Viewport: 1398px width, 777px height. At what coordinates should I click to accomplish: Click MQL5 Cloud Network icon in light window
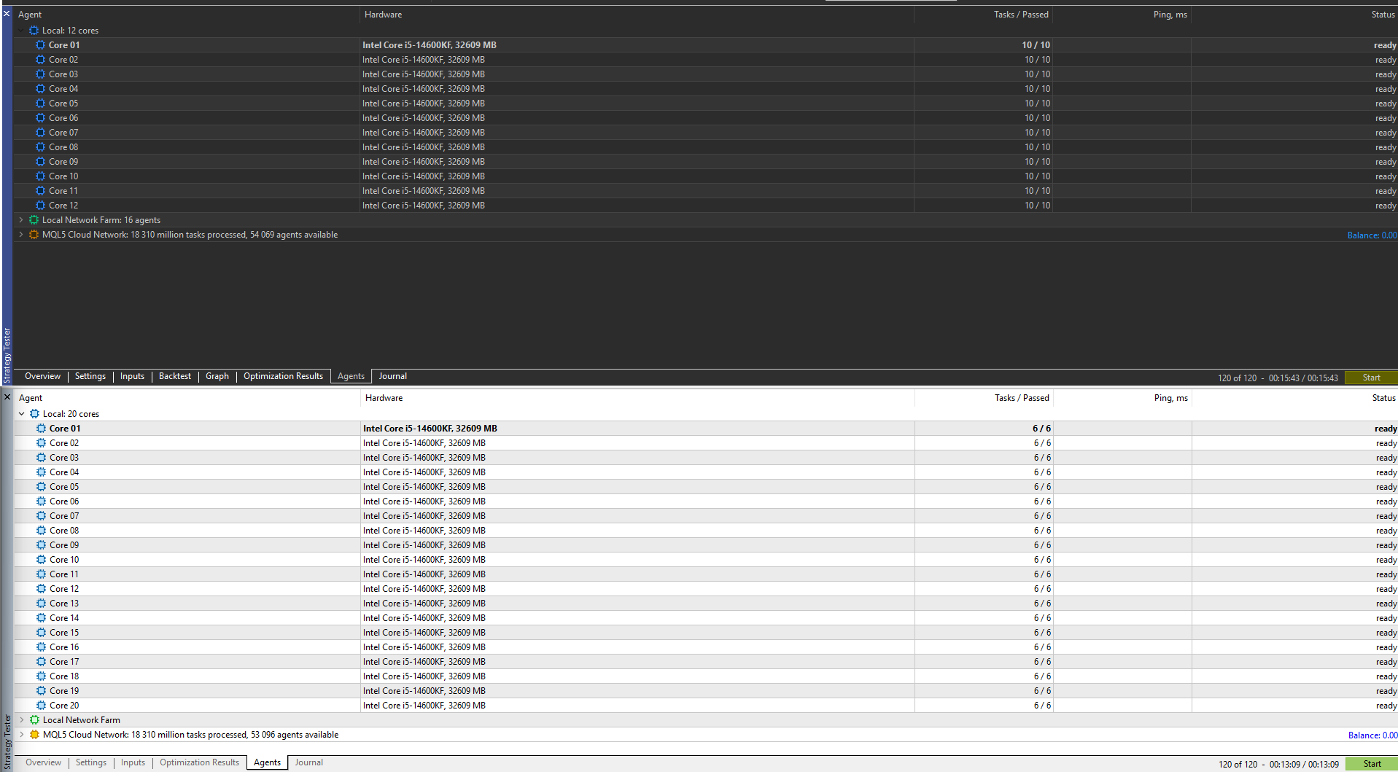[34, 735]
